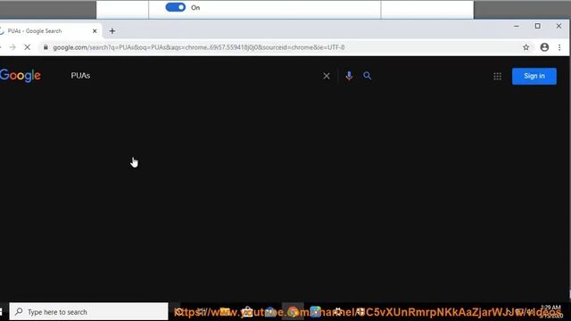
Task: Toggle the On switch in the background window
Action: point(176,7)
